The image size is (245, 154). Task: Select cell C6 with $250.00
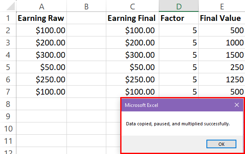coord(133,79)
